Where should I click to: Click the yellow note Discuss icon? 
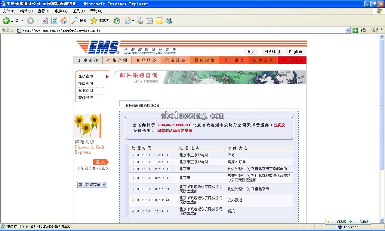coord(159,21)
